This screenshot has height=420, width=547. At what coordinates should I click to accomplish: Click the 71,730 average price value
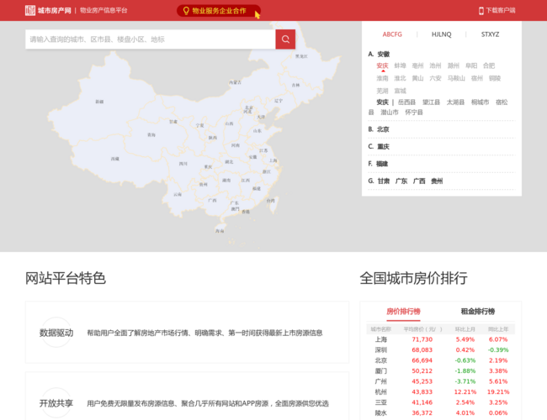pos(422,339)
